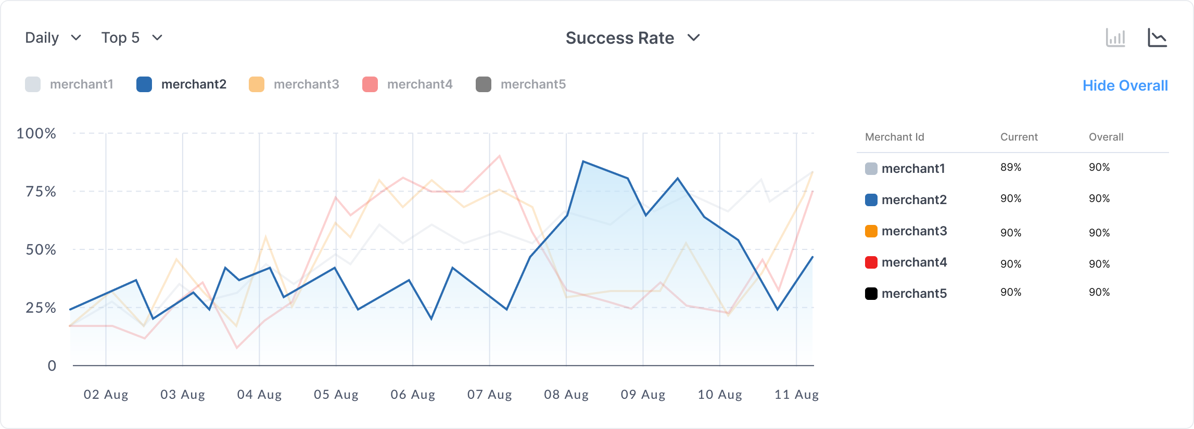1194x429 pixels.
Task: Toggle merchant1 series in chart legend
Action: tap(69, 84)
